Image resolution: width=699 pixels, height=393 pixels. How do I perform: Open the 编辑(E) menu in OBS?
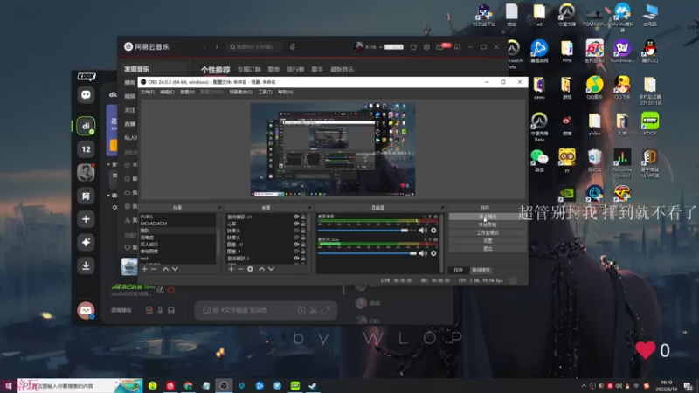click(x=167, y=92)
